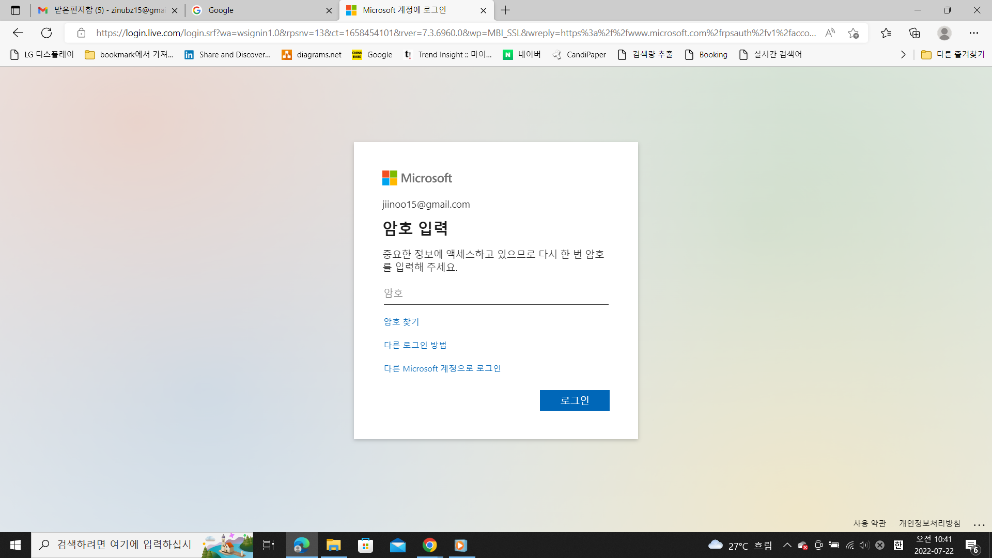Open the 다른 즐겨찾기 folder
The height and width of the screenshot is (558, 992).
click(x=953, y=55)
